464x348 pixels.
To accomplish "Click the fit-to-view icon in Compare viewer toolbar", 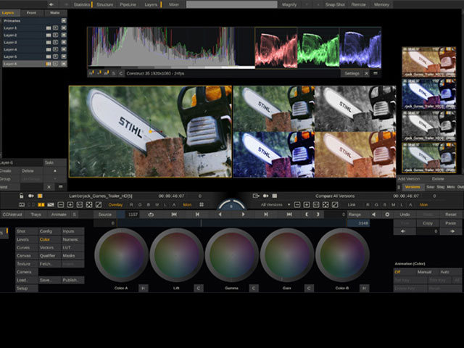I will point(326,204).
